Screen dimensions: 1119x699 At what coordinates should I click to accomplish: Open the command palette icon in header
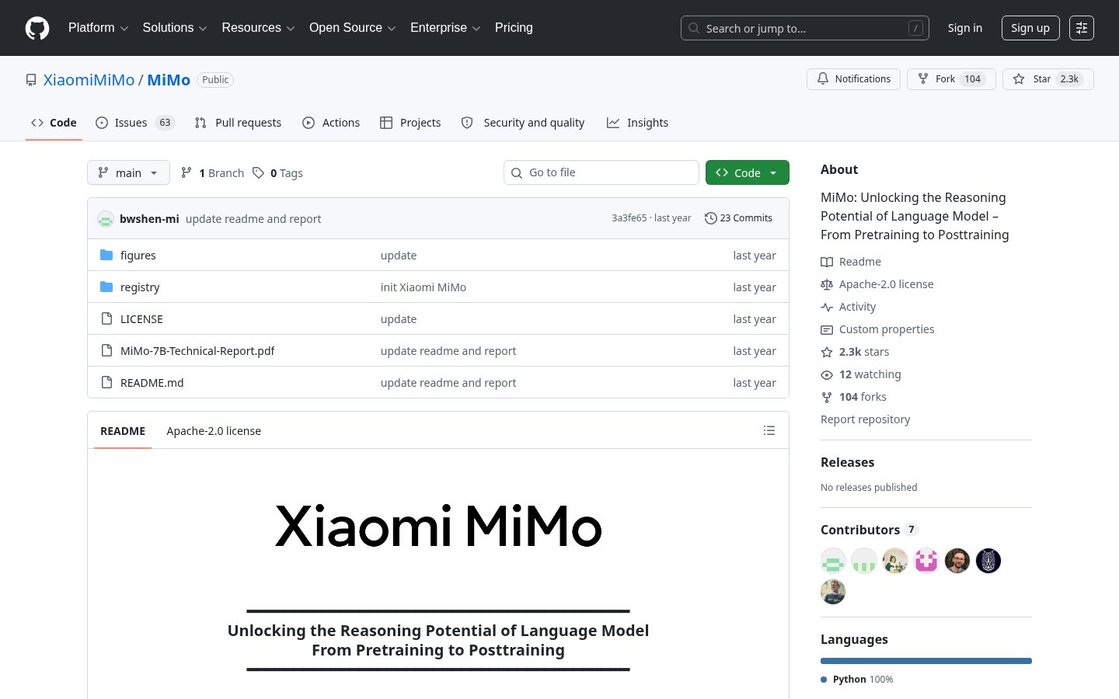tap(1082, 28)
